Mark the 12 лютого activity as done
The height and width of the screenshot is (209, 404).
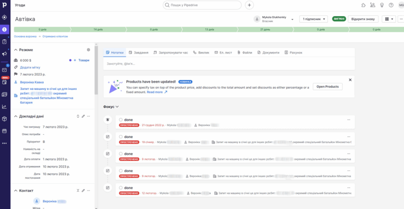(121, 188)
